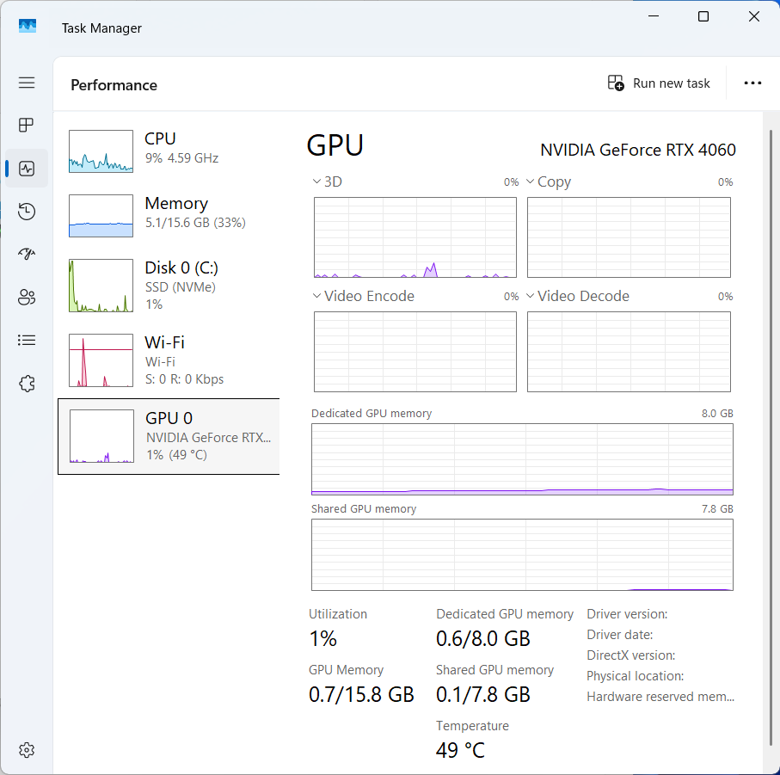Click the Copy engine usage graph

[x=629, y=237]
